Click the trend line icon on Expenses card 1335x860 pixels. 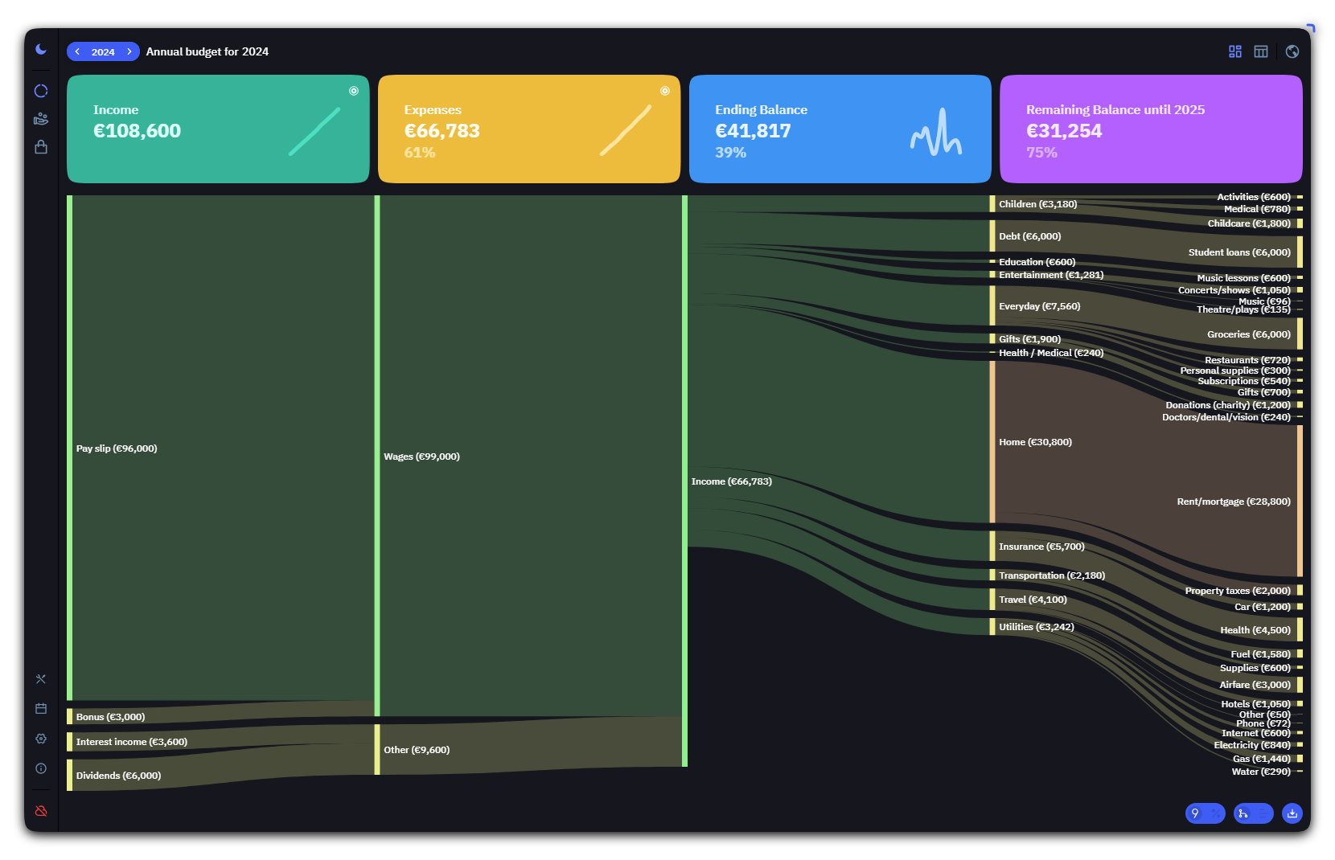click(626, 131)
